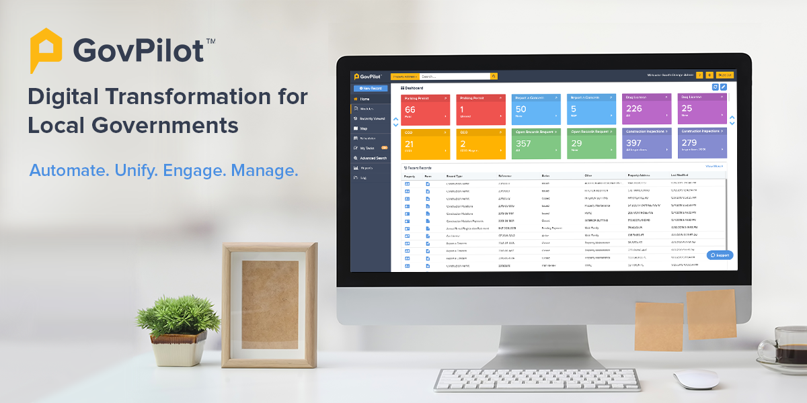Click the Sign Out button

point(724,75)
